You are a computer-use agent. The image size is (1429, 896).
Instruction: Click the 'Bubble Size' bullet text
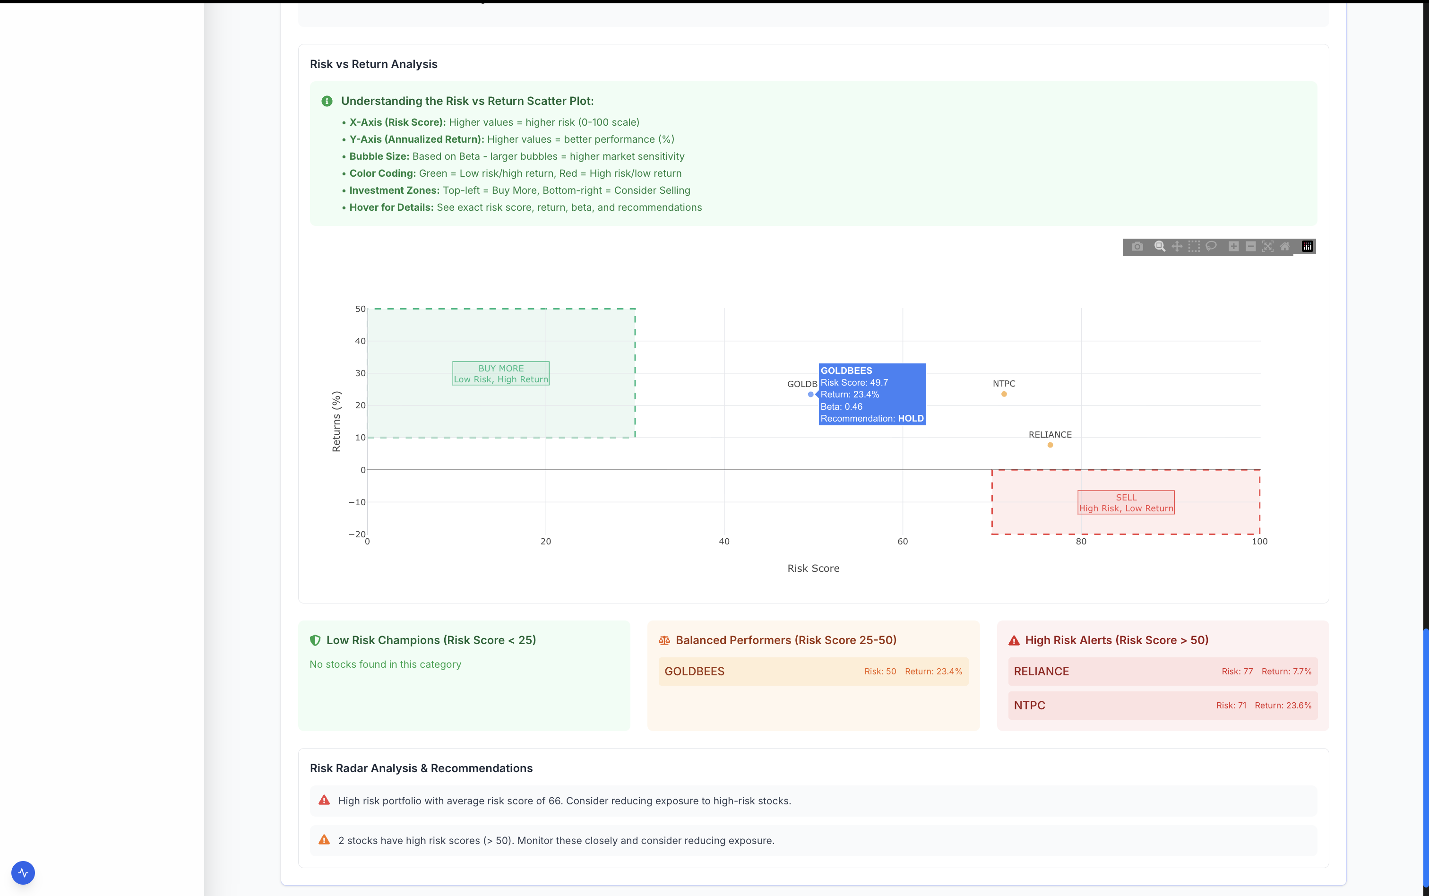point(517,156)
